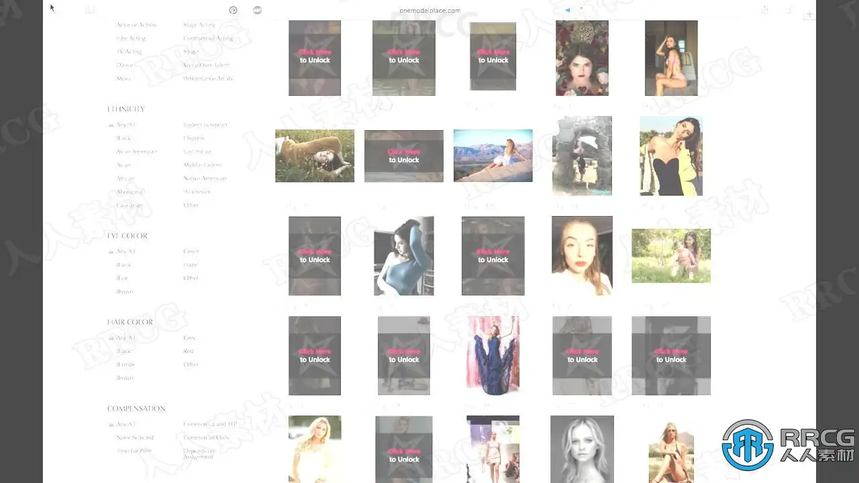Open photo of woman in green garden
The height and width of the screenshot is (483, 859).
click(671, 256)
